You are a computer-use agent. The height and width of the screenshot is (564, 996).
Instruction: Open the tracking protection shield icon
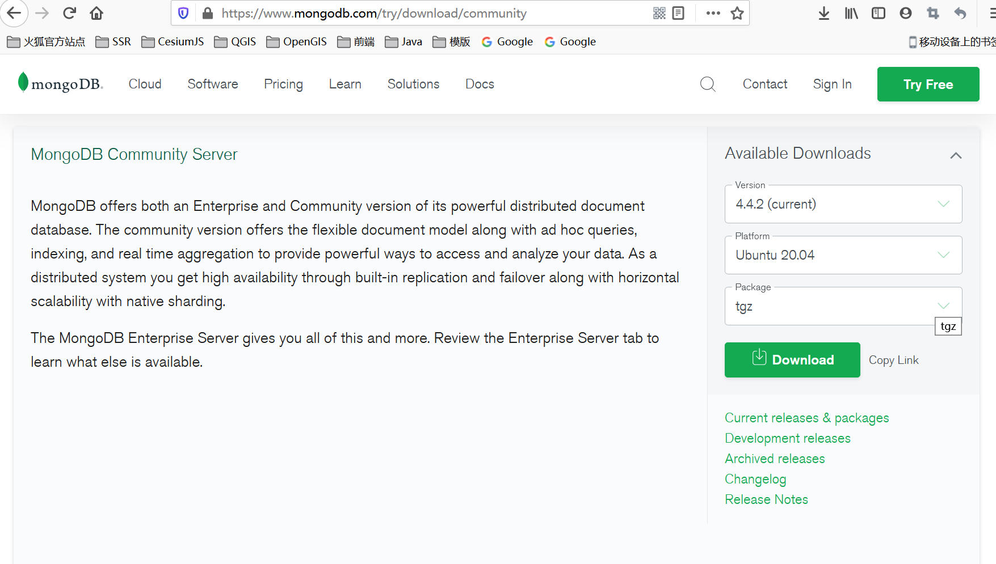(x=183, y=13)
